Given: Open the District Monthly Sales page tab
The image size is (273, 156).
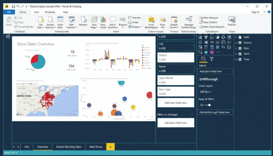Looking at the screenshot, I should 69,147.
